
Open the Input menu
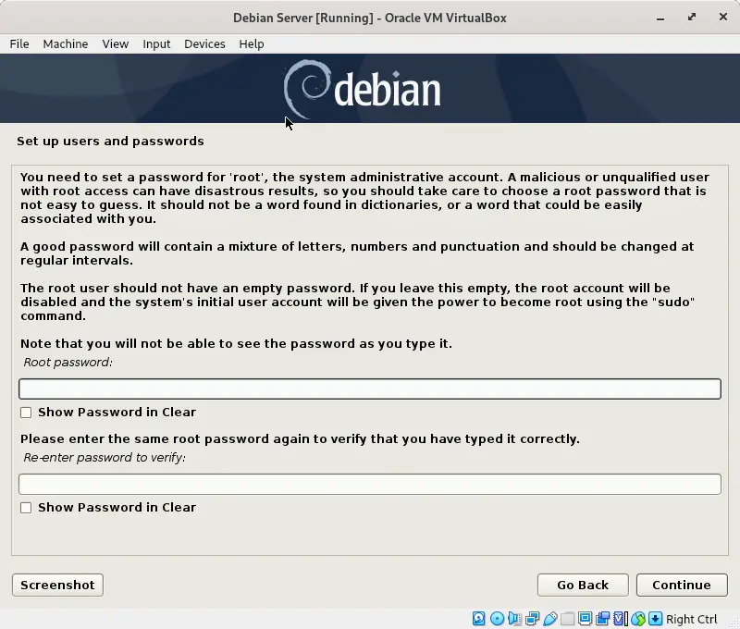(x=156, y=43)
